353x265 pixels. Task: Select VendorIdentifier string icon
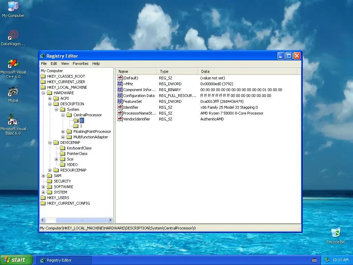click(x=120, y=119)
